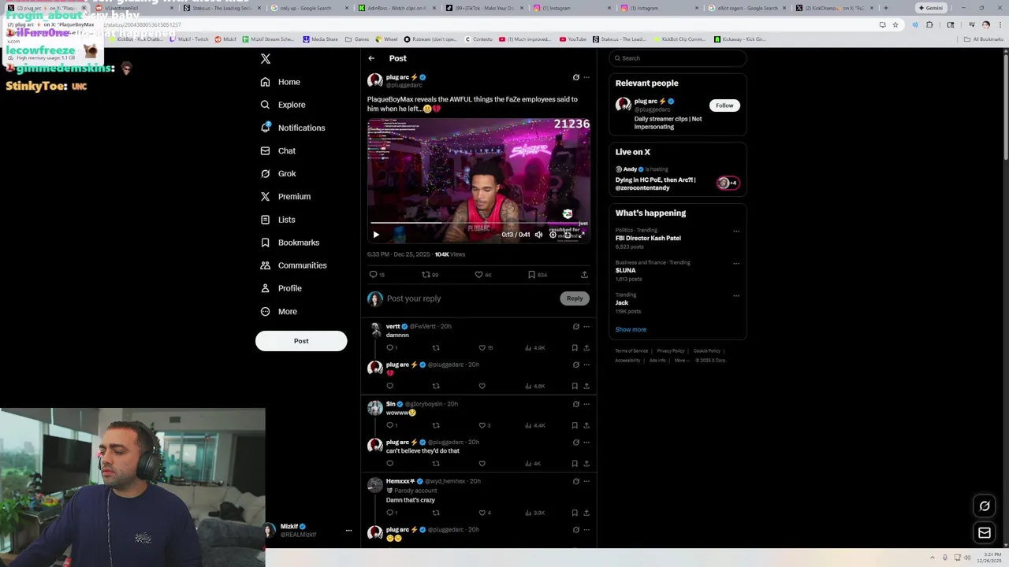Image resolution: width=1009 pixels, height=567 pixels.
Task: Enter fullscreen on the video player
Action: coord(582,235)
